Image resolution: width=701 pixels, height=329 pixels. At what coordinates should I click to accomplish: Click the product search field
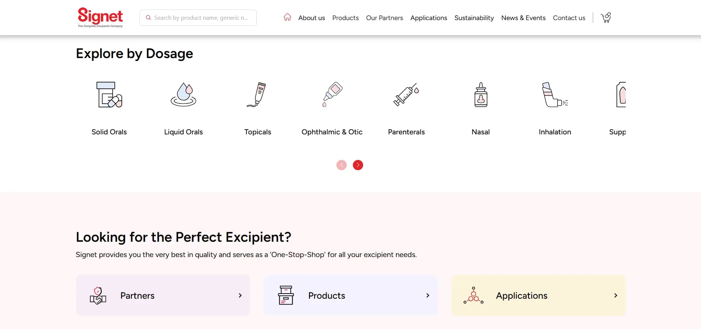pos(197,18)
